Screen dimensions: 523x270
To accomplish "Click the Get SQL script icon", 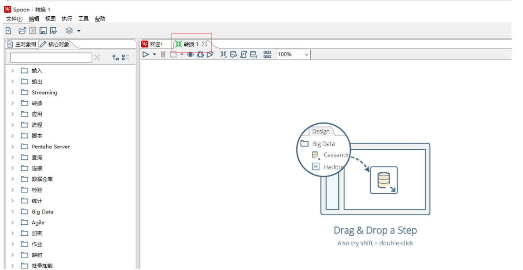I will click(244, 54).
